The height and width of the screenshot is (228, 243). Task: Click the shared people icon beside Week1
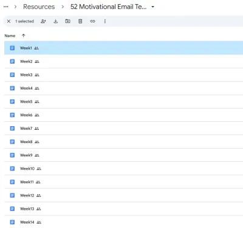point(36,48)
